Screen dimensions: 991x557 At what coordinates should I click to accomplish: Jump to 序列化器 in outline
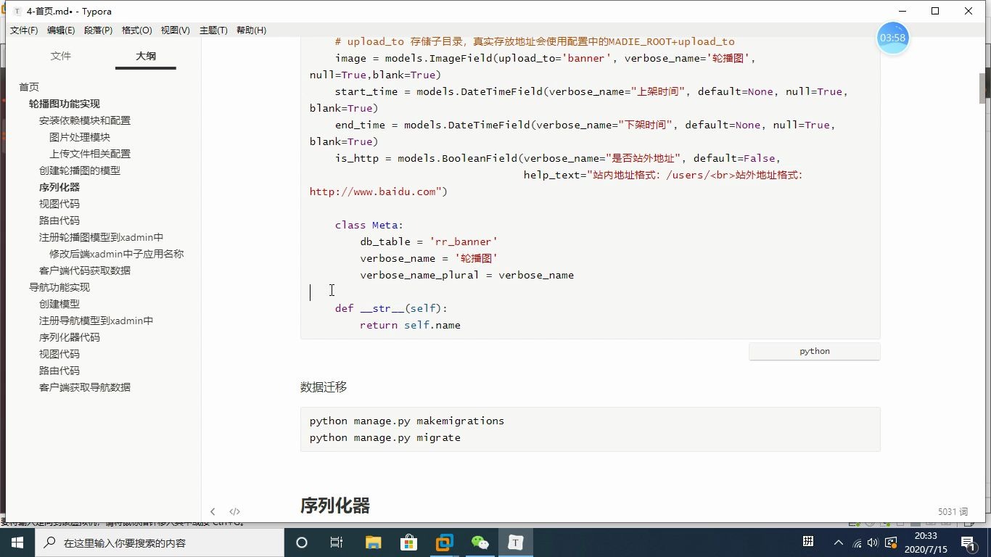[59, 187]
